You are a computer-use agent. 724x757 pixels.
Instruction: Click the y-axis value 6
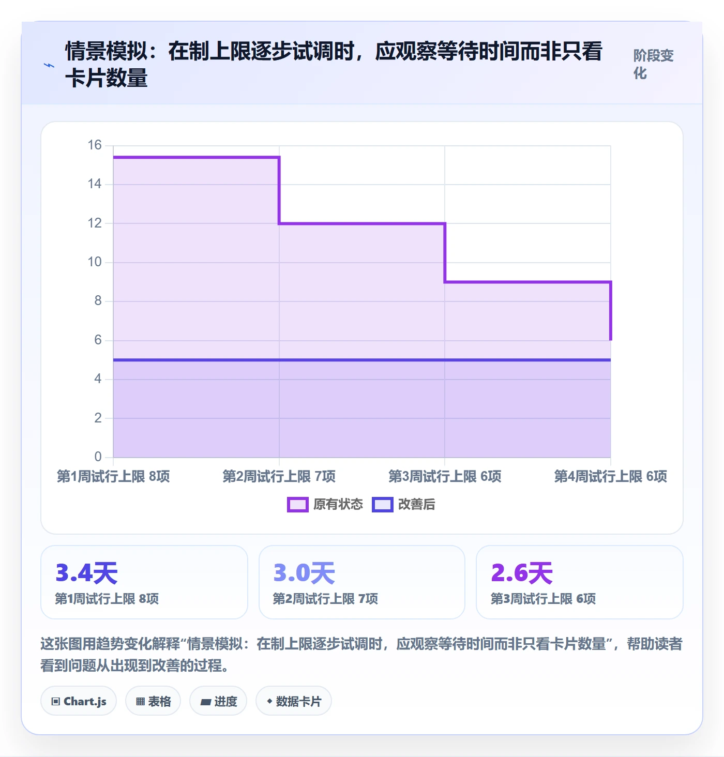point(98,340)
